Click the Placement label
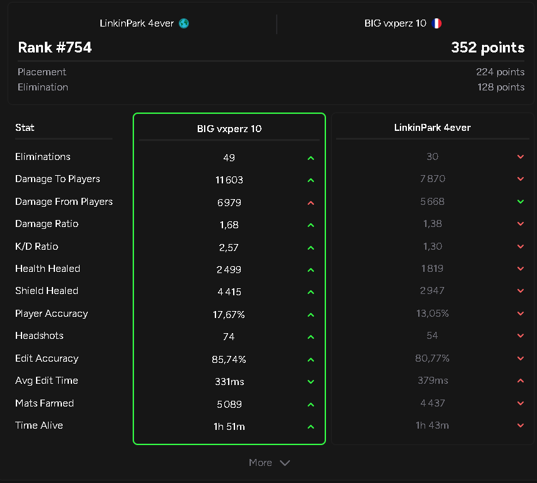537x483 pixels. click(42, 72)
